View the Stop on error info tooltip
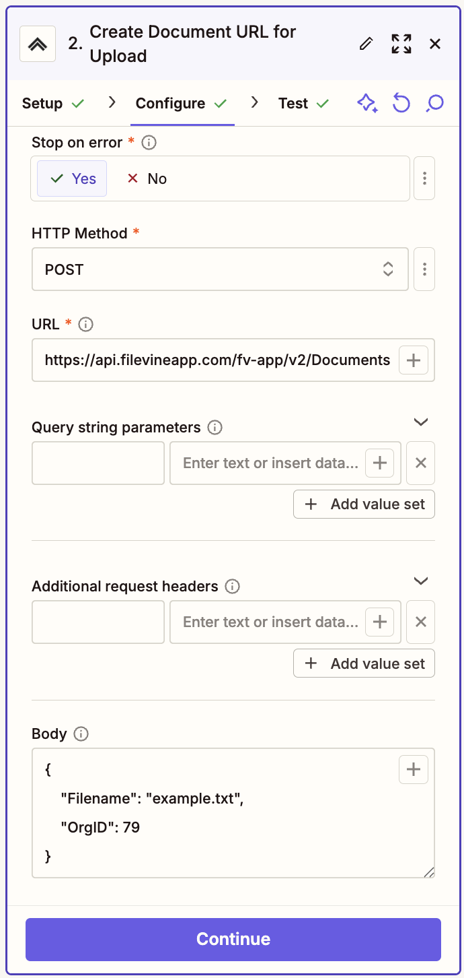Image resolution: width=464 pixels, height=978 pixels. click(148, 142)
